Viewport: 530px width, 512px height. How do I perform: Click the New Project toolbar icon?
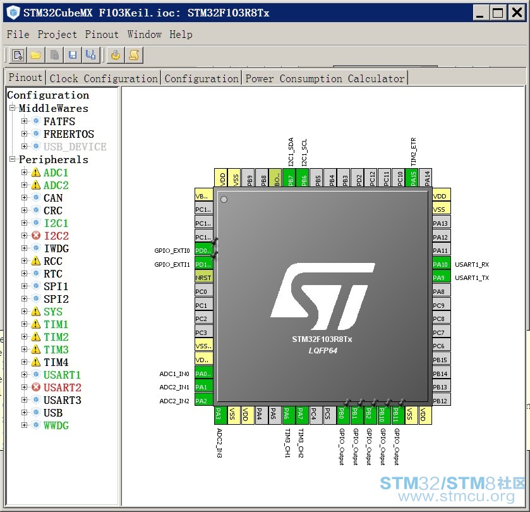(x=18, y=55)
